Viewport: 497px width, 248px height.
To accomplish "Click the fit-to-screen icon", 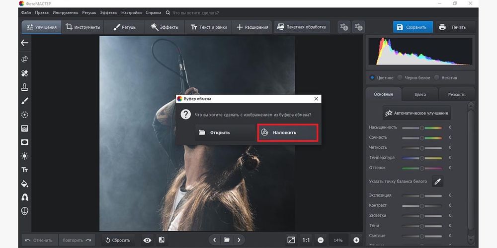I will (x=291, y=240).
